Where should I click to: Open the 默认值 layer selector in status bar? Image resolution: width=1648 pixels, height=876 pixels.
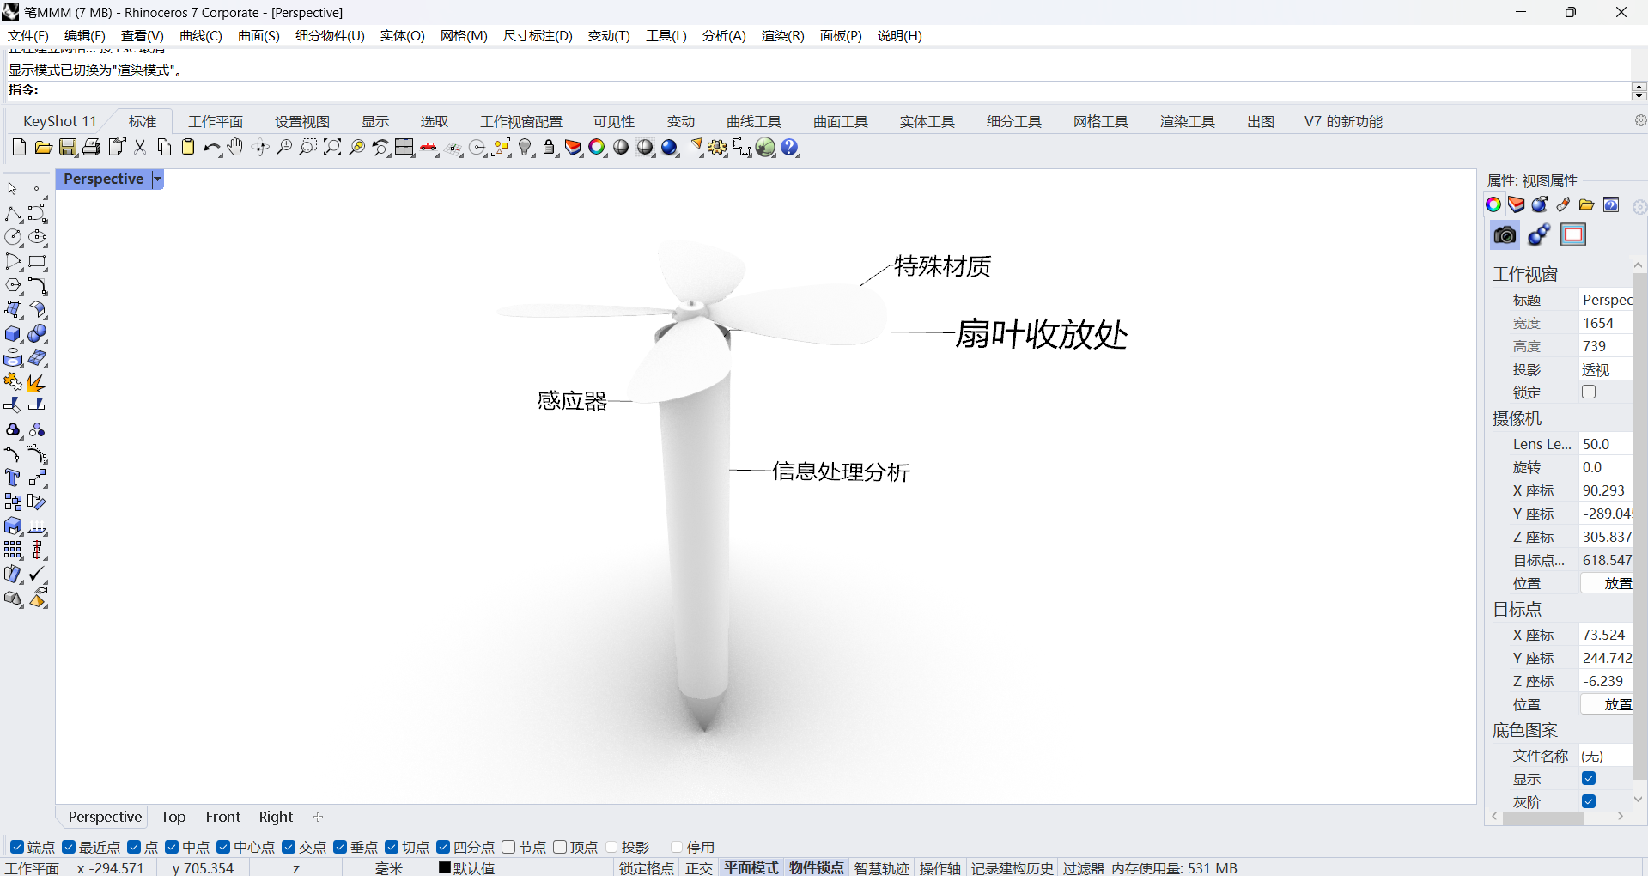pyautogui.click(x=467, y=867)
